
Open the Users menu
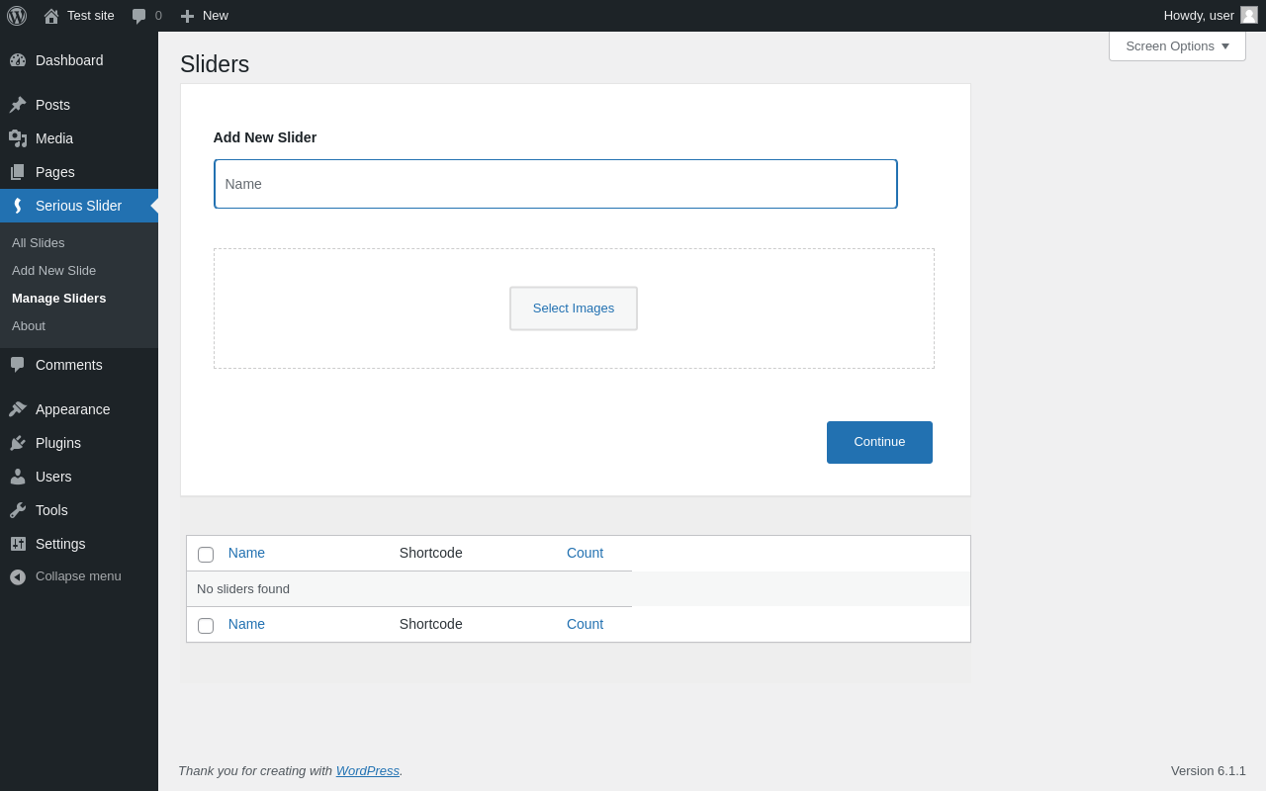coord(79,477)
